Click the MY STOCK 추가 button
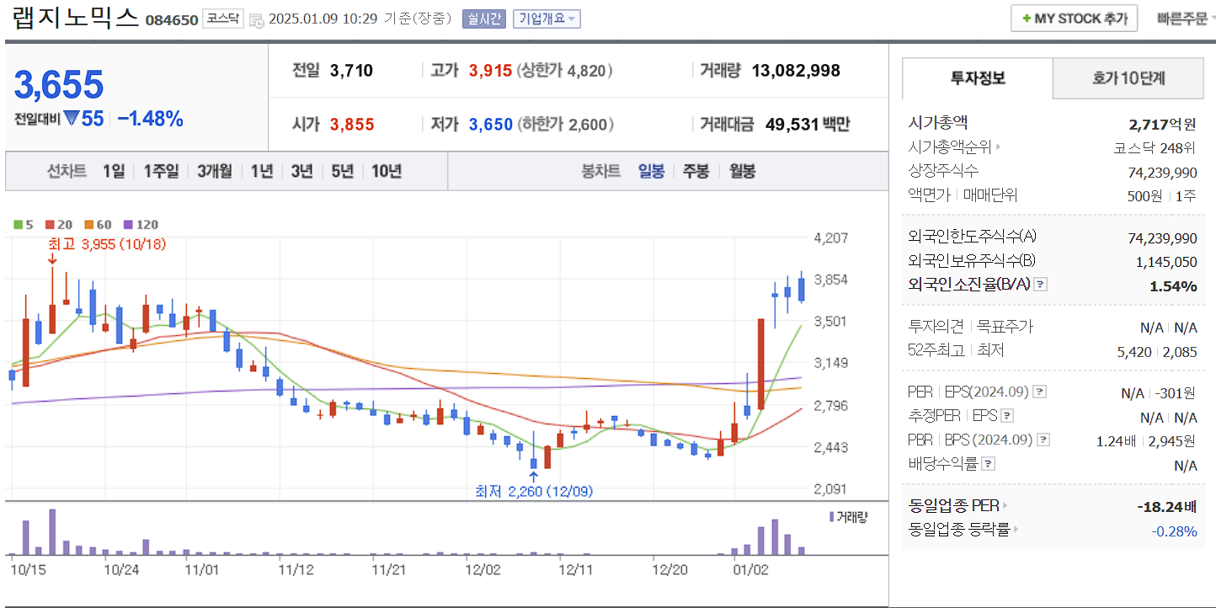This screenshot has height=608, width=1216. coord(1074,18)
